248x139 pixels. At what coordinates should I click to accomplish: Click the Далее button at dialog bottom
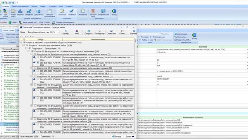(130, 136)
